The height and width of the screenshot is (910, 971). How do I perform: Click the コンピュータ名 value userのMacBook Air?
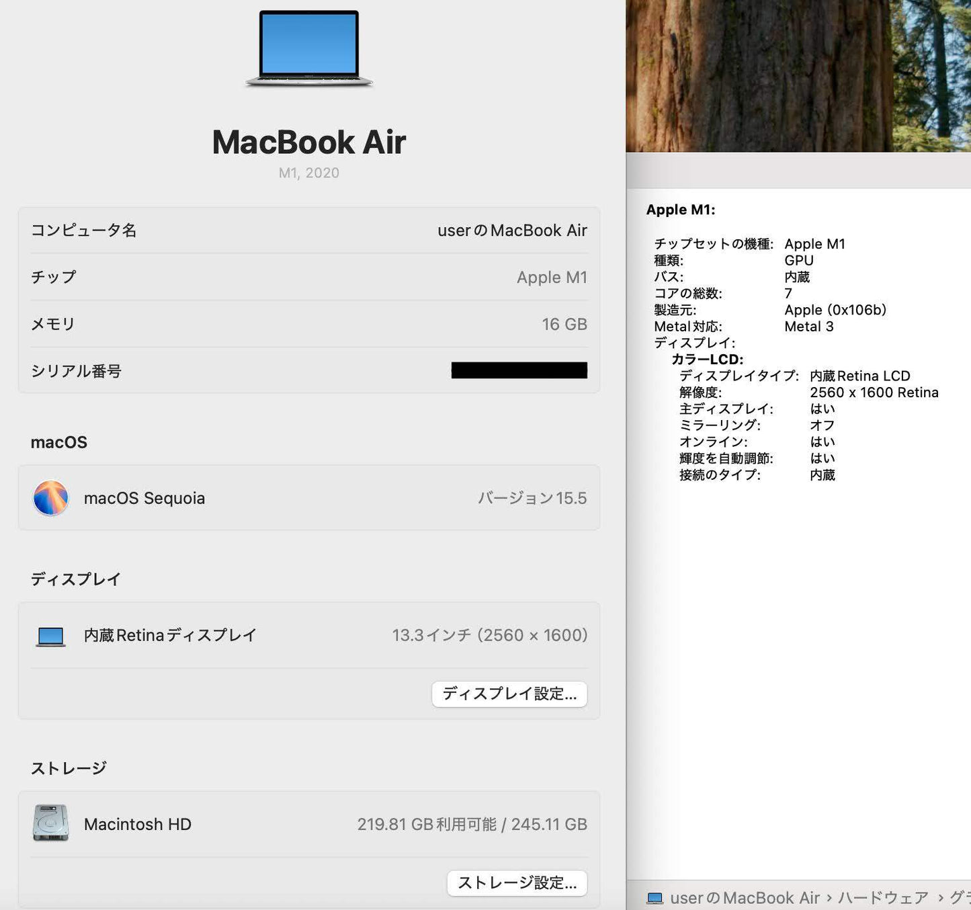point(512,231)
